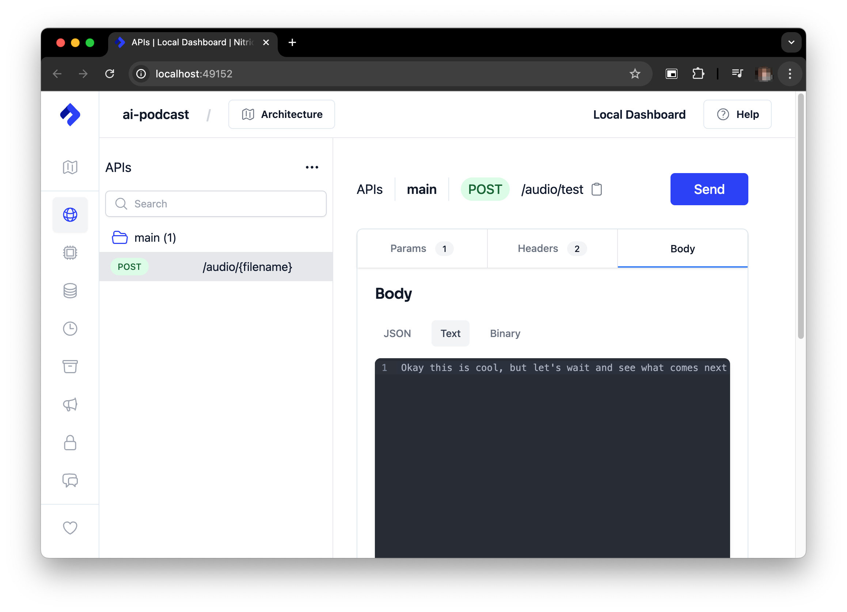Image resolution: width=847 pixels, height=612 pixels.
Task: Select the database icon in sidebar
Action: coord(71,290)
